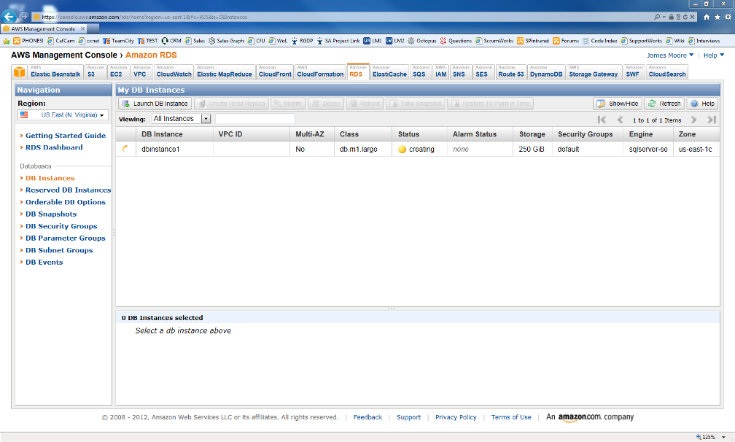Open Code Index bookmark
The width and height of the screenshot is (735, 442).
pyautogui.click(x=599, y=41)
